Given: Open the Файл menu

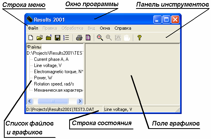Looking at the screenshot, I should pyautogui.click(x=33, y=28).
